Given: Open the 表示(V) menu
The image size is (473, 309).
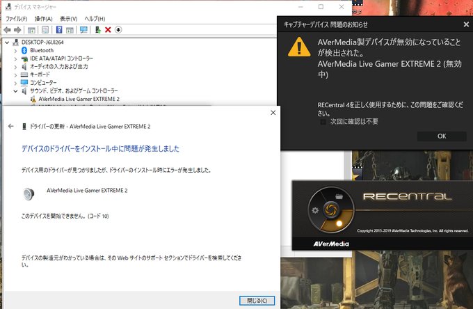Looking at the screenshot, I should tap(68, 19).
